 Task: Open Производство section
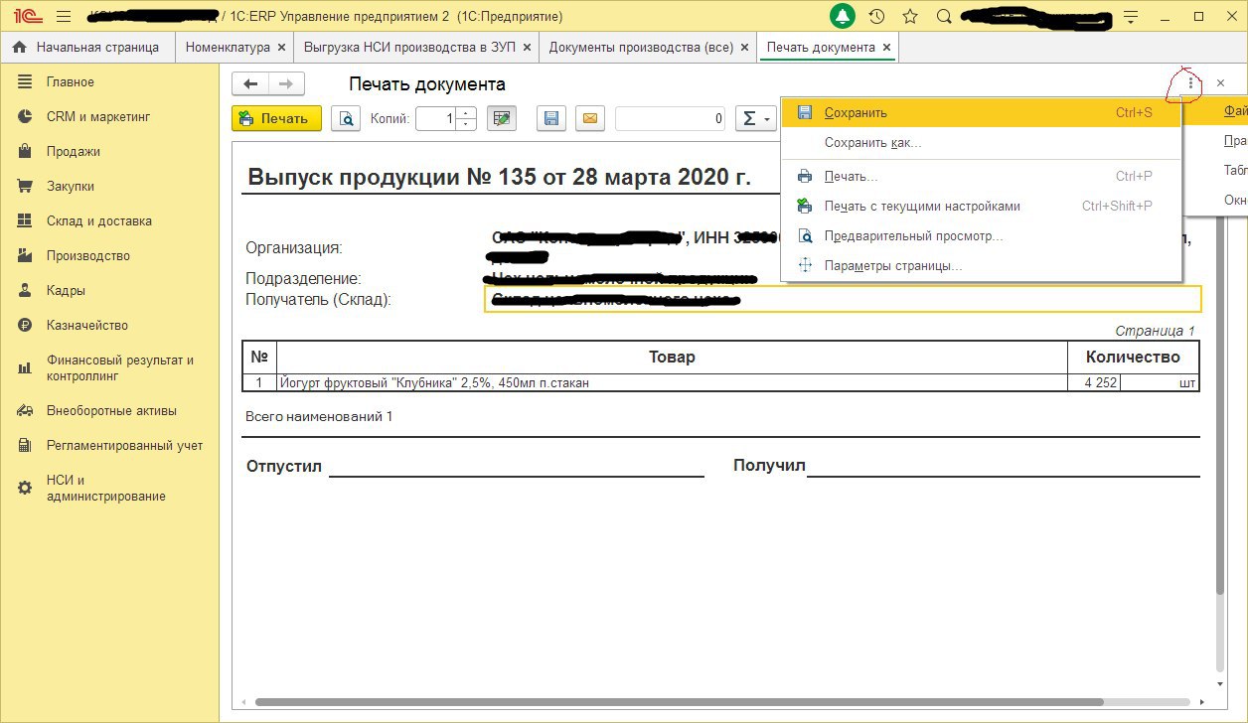109,255
